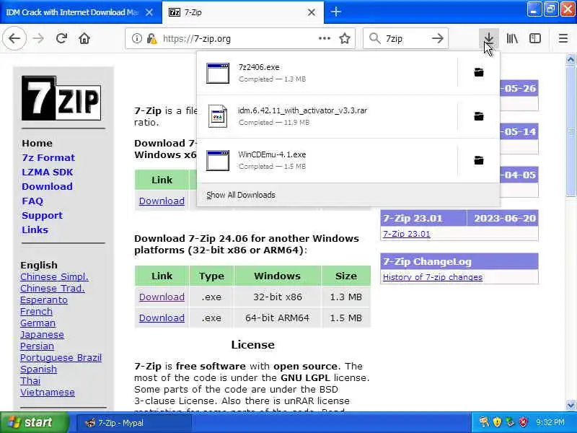
Task: Switch to the IDM Crack tab
Action: click(x=71, y=12)
